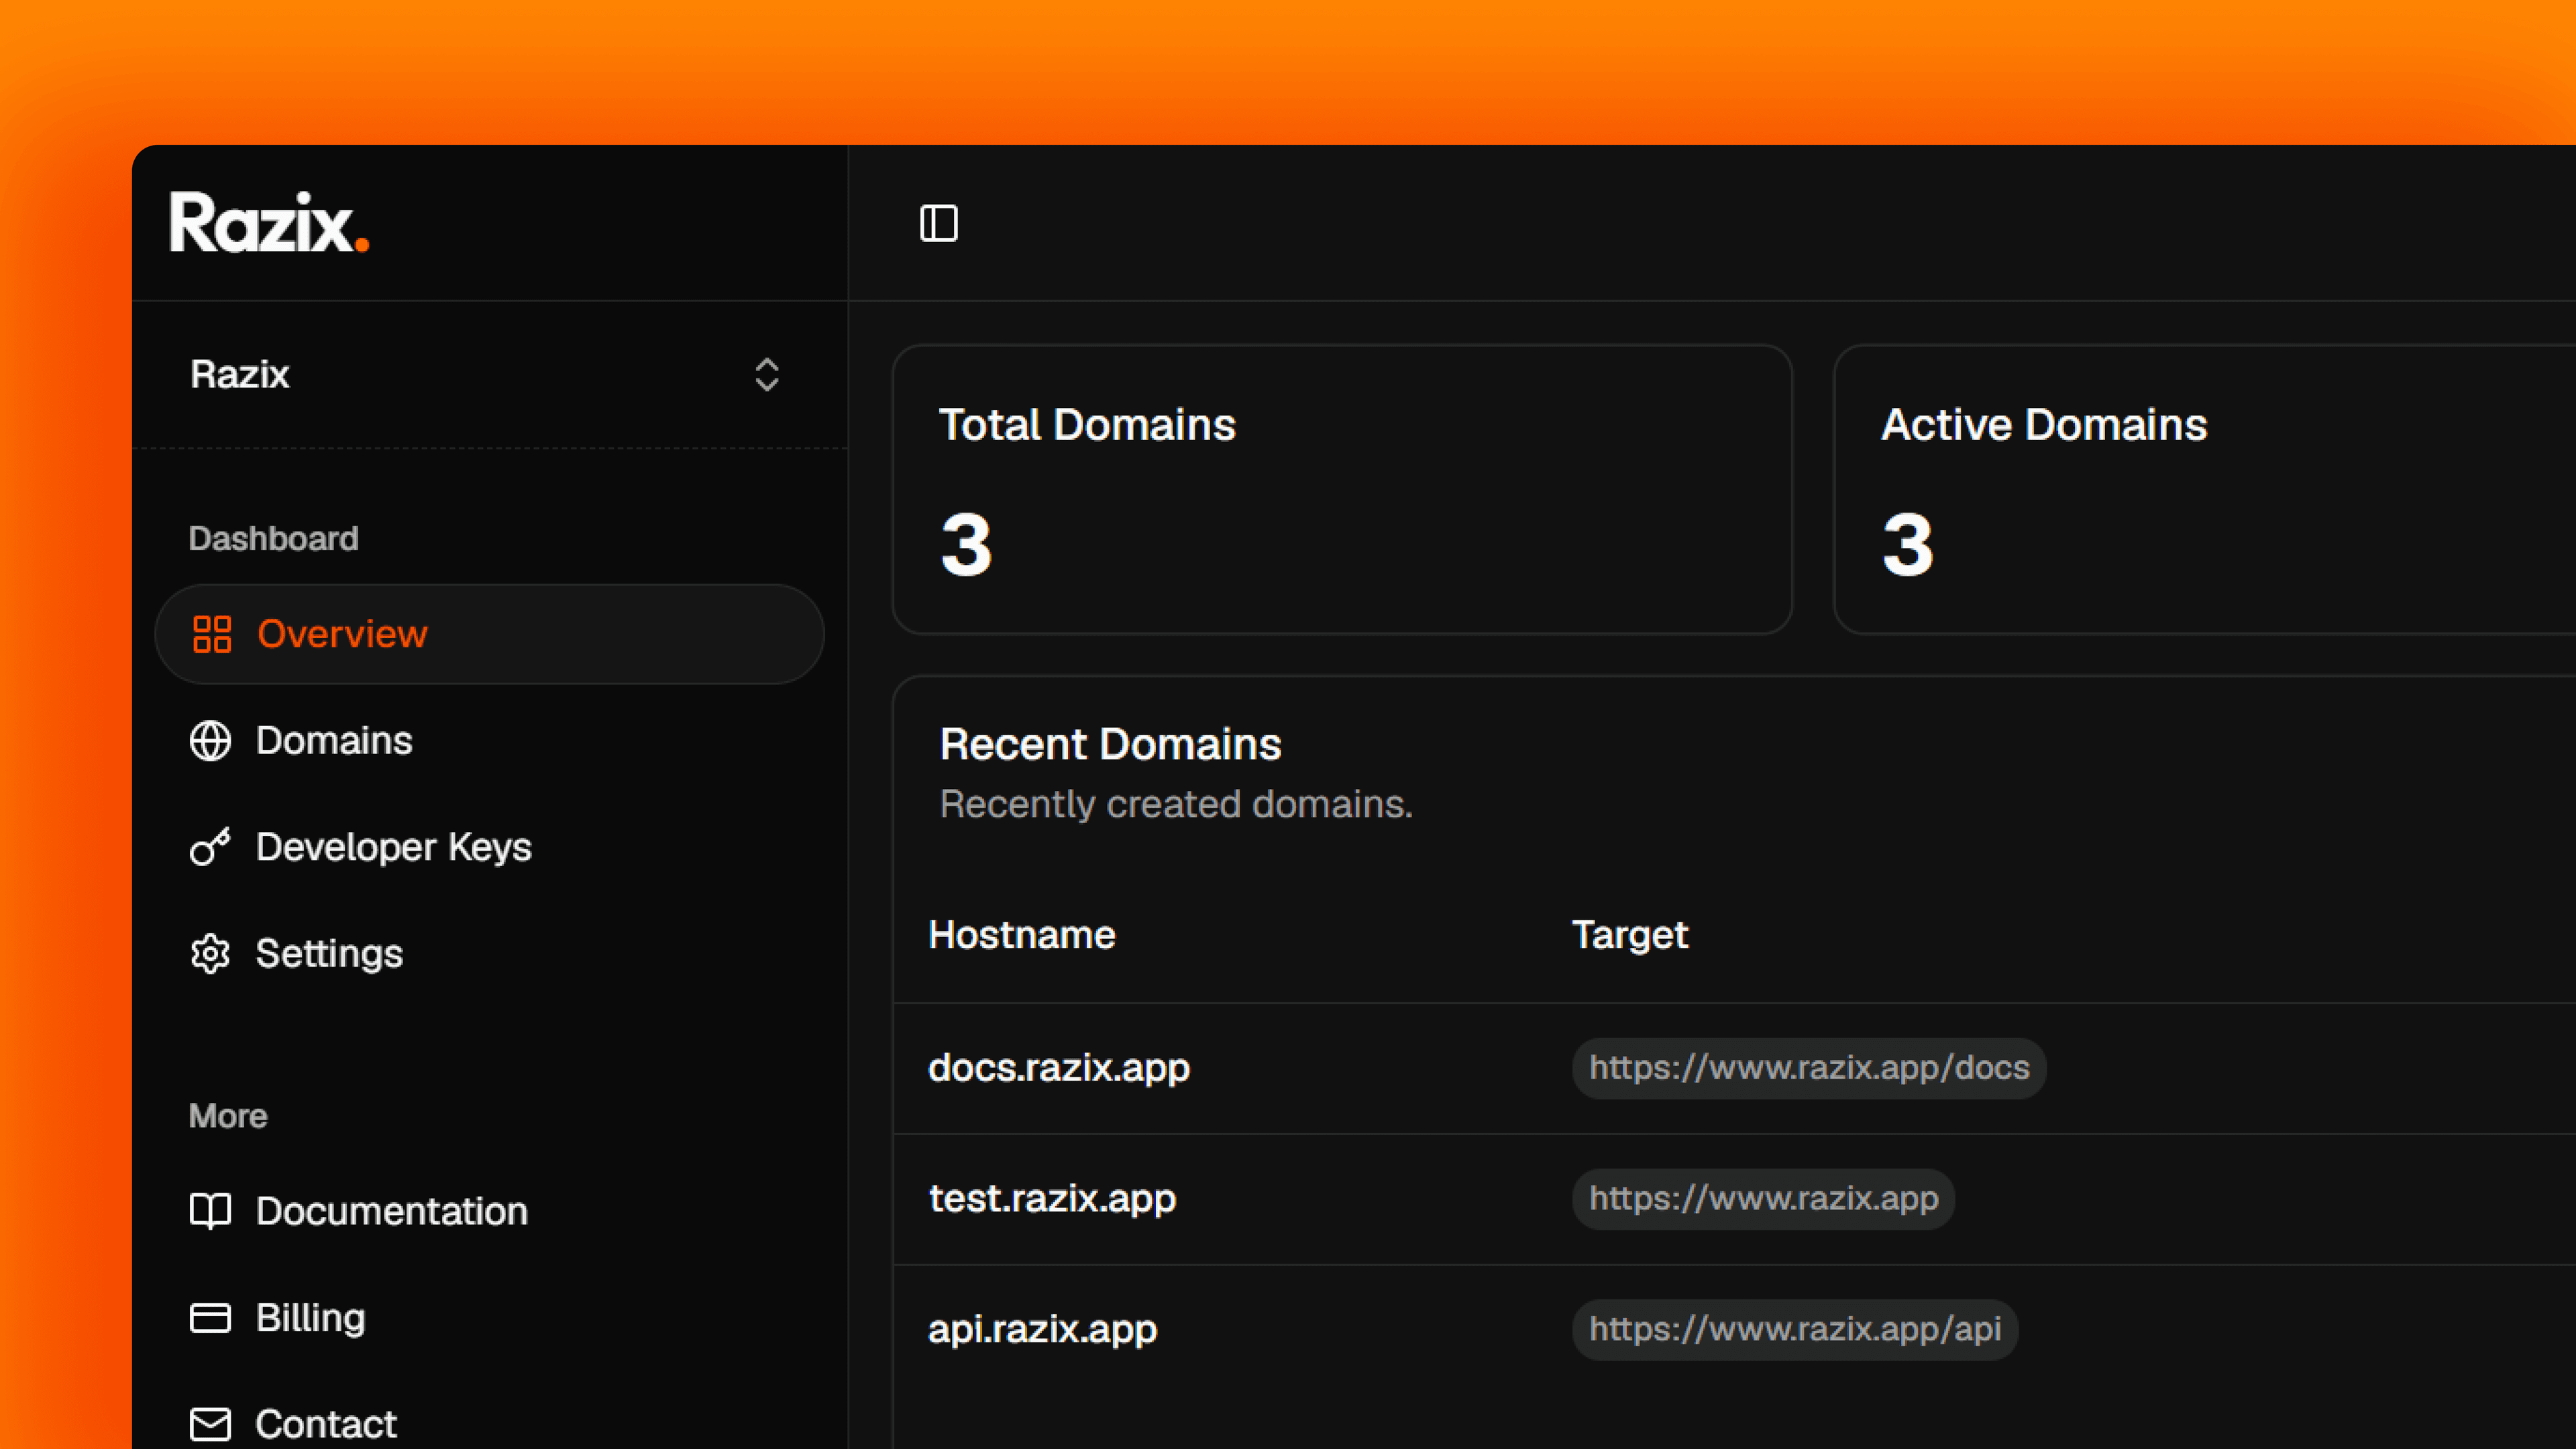
Task: Click the Hostname column header
Action: click(1022, 935)
